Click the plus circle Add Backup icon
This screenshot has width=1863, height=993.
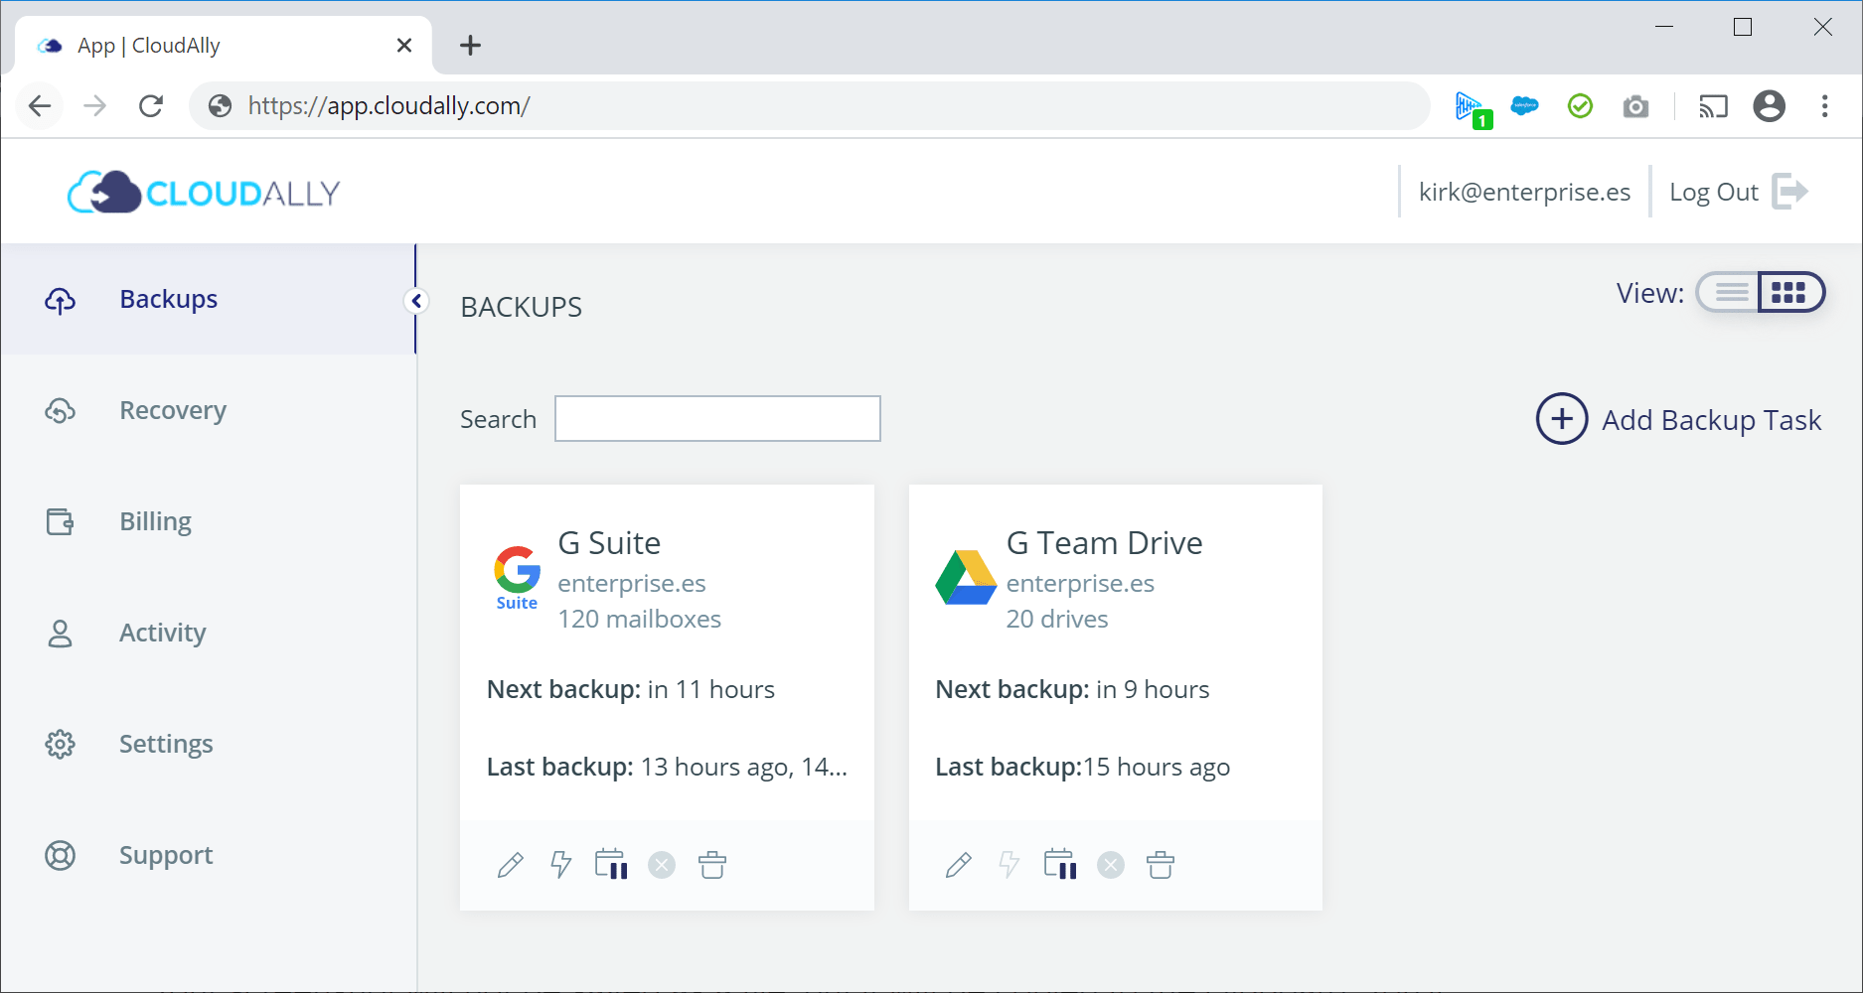pyautogui.click(x=1562, y=419)
